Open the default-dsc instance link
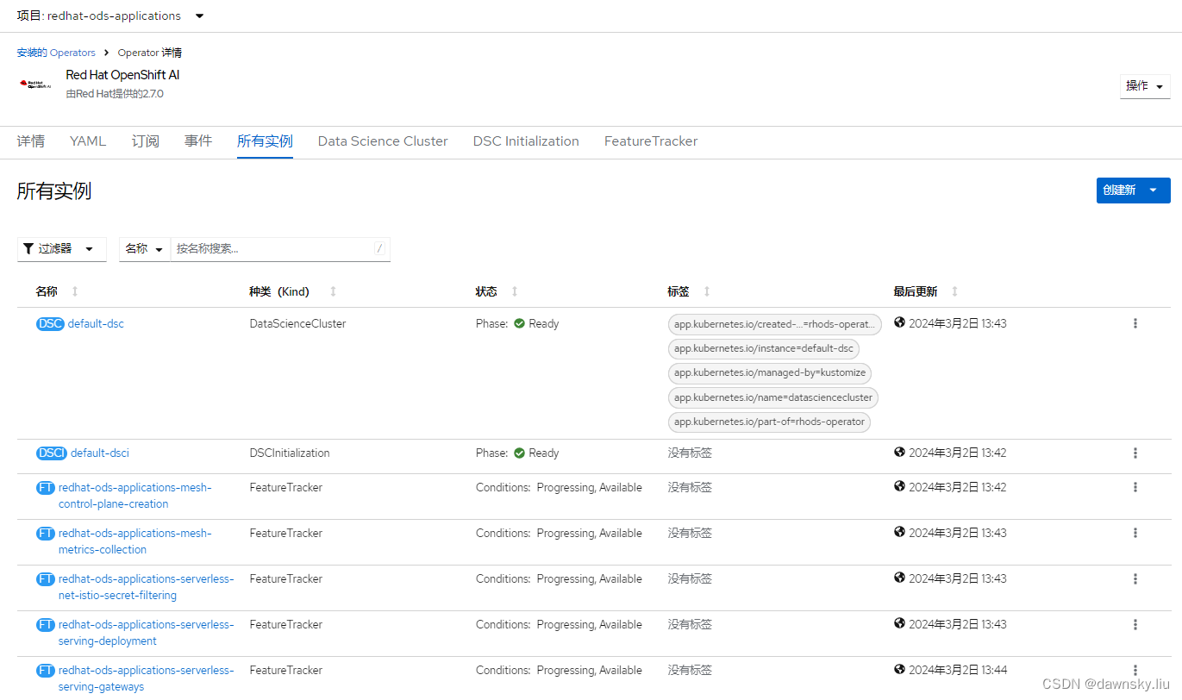 [x=96, y=324]
